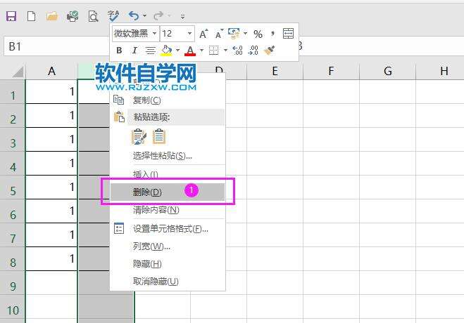Viewport: 464px width, 323px height.
Task: Apply accounting number format icon
Action: coord(234,34)
